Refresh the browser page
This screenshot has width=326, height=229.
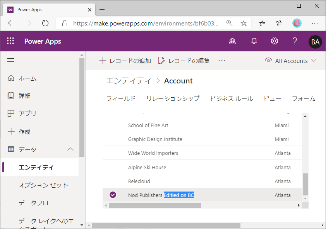(x=45, y=23)
